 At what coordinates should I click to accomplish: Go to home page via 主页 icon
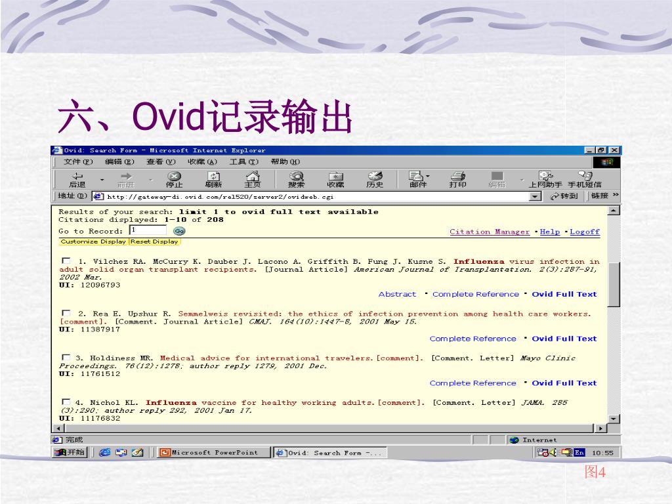point(253,180)
